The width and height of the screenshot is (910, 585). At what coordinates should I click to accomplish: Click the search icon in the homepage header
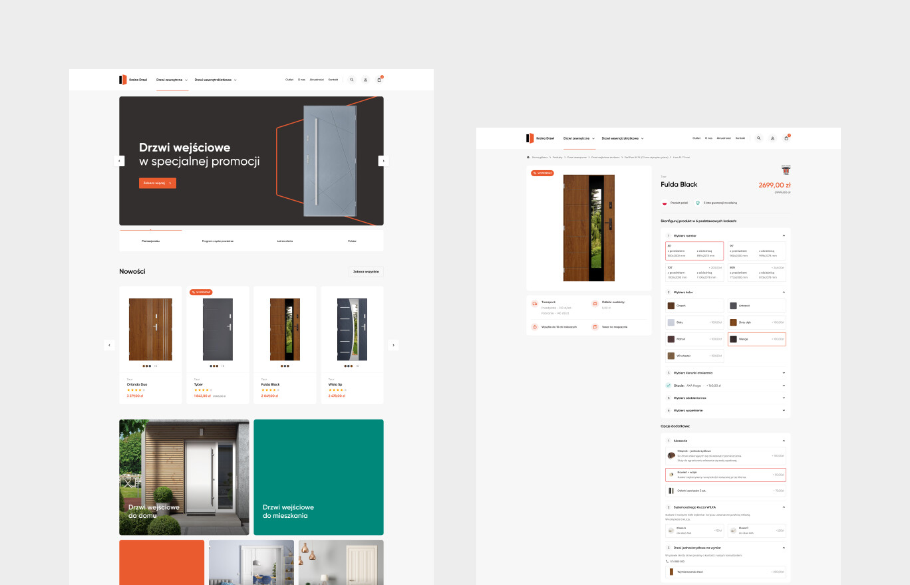pos(352,80)
